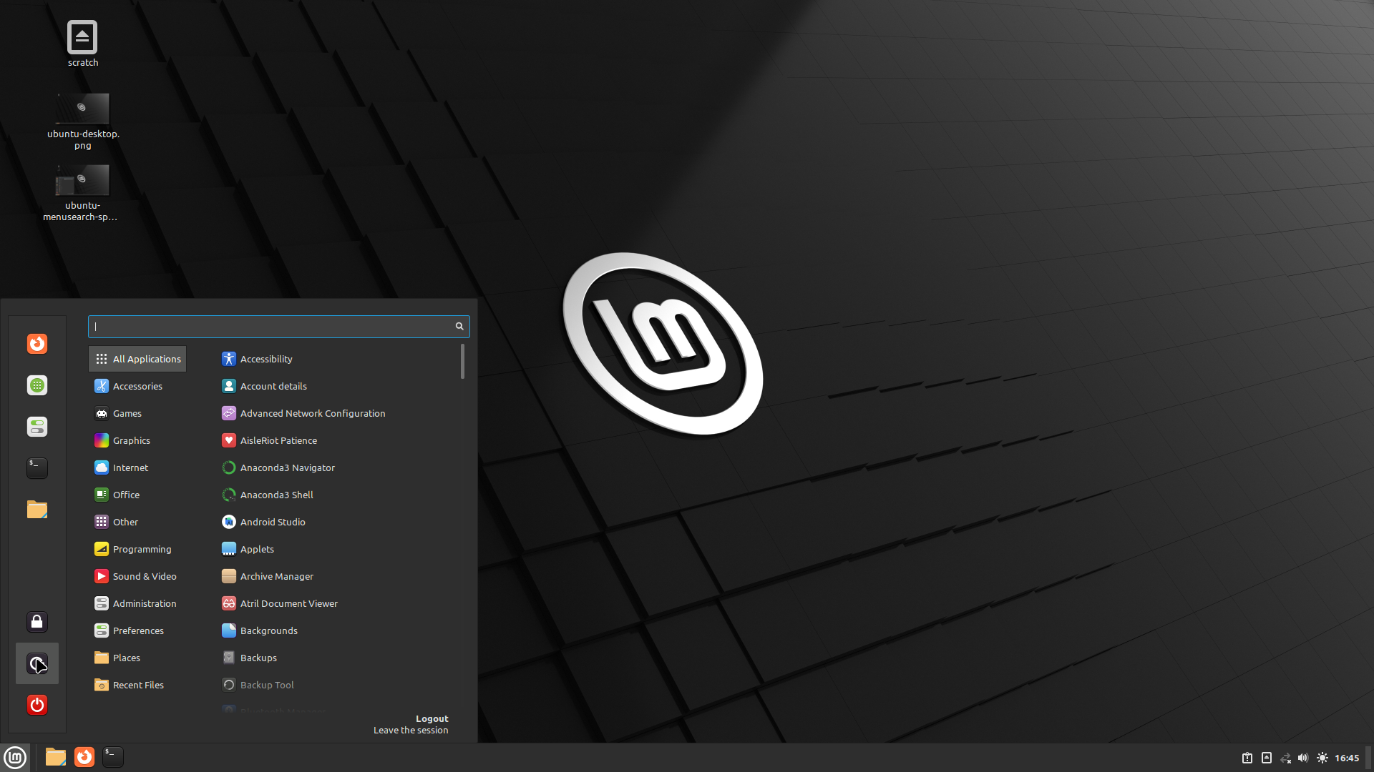Image resolution: width=1374 pixels, height=772 pixels.
Task: Open the Sound & Video category
Action: [144, 576]
